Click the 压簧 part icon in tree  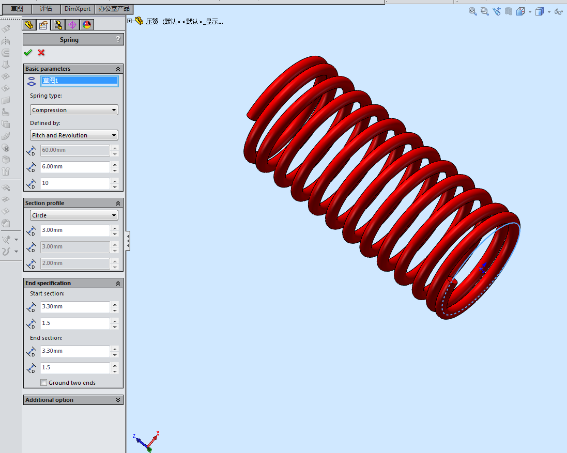[x=139, y=21]
